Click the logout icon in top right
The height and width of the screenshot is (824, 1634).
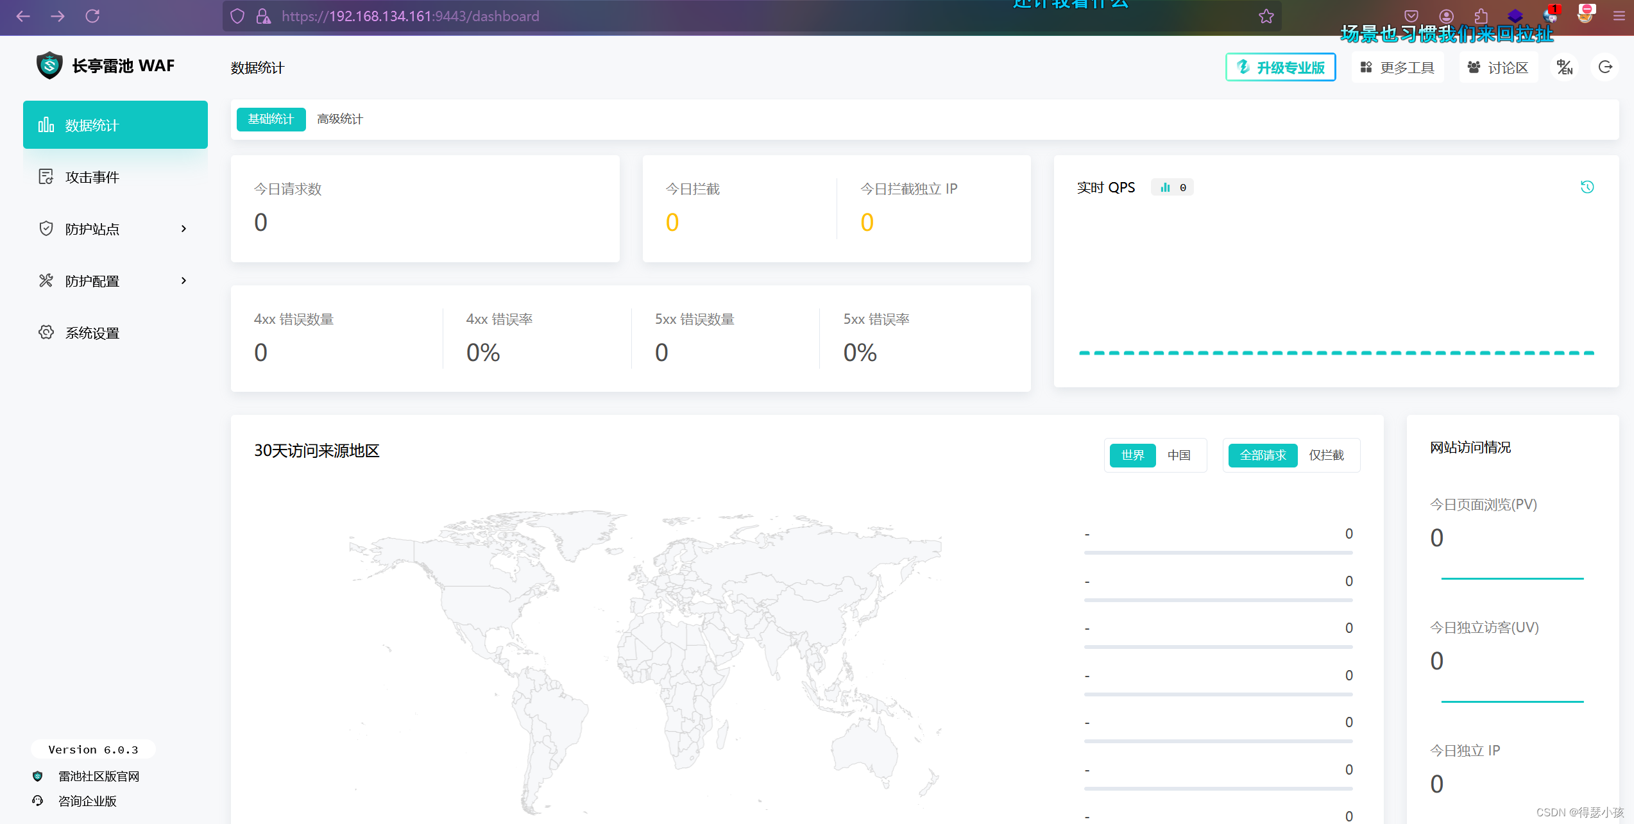[x=1605, y=67]
